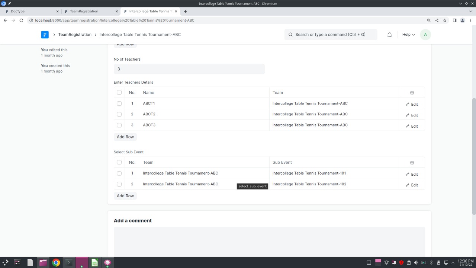Click in the Add a comment box
The image size is (476, 268).
269,242
